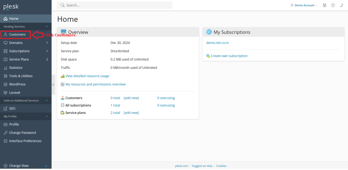This screenshot has height=170, width=348.
Task: Click the Plesk logo
Action: tap(11, 7)
